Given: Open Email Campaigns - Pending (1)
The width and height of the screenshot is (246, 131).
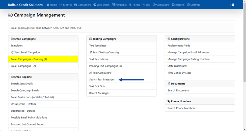Looking at the screenshot, I should [x=43, y=59].
